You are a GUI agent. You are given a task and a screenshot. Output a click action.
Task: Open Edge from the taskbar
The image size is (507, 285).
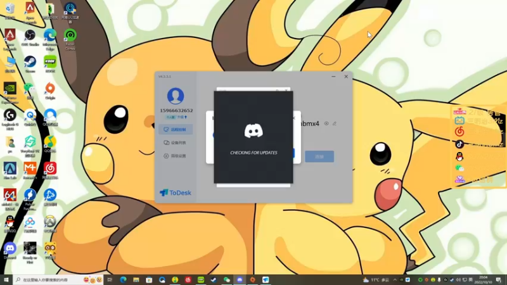coord(123,279)
